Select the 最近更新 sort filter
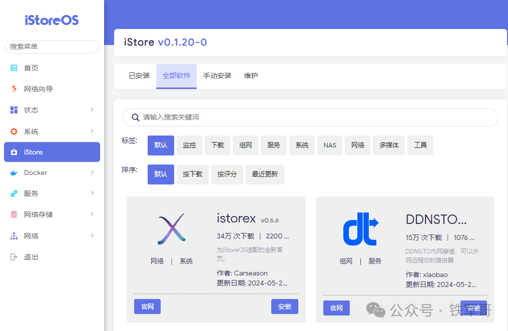Screen dimensions: 508x331 pyautogui.click(x=264, y=174)
